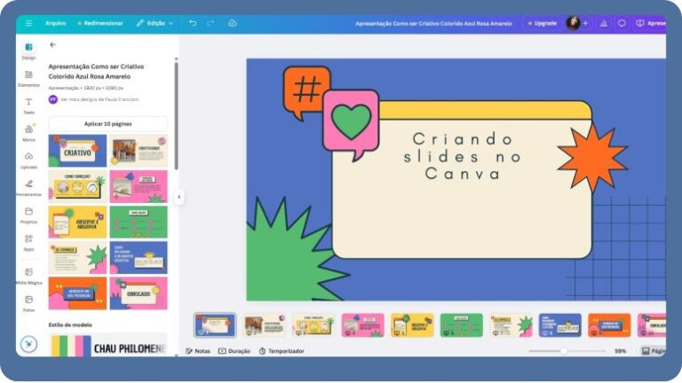Click Aplicar 10 páginas button
Image resolution: width=682 pixels, height=383 pixels.
[107, 124]
